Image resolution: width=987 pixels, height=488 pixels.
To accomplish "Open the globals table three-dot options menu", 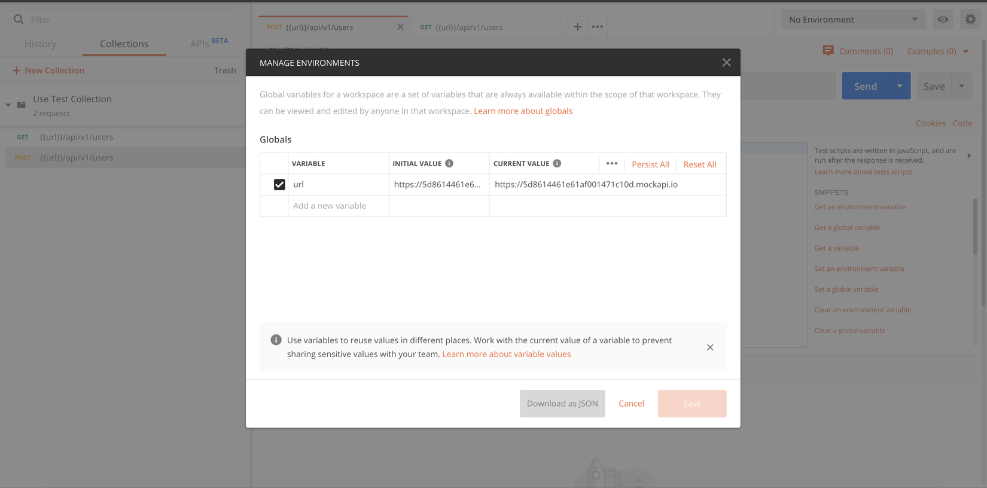I will tap(611, 163).
